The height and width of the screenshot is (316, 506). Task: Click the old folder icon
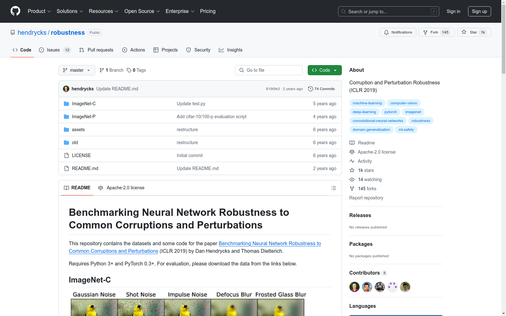66,143
